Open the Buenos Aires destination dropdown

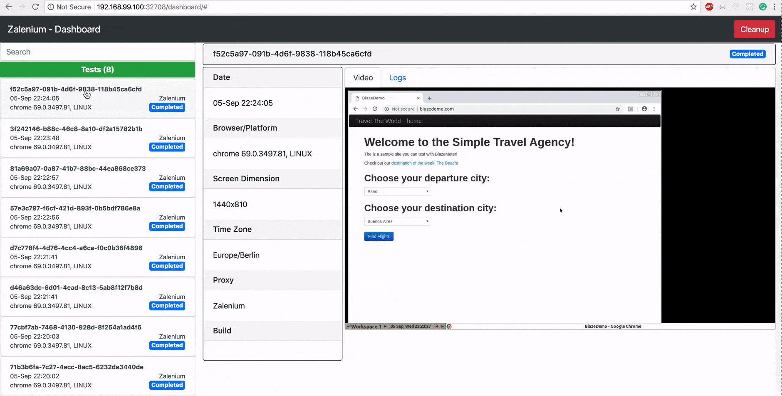click(x=397, y=222)
